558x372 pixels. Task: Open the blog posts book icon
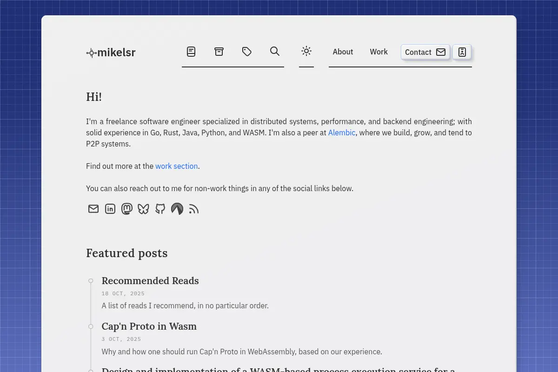(x=191, y=52)
